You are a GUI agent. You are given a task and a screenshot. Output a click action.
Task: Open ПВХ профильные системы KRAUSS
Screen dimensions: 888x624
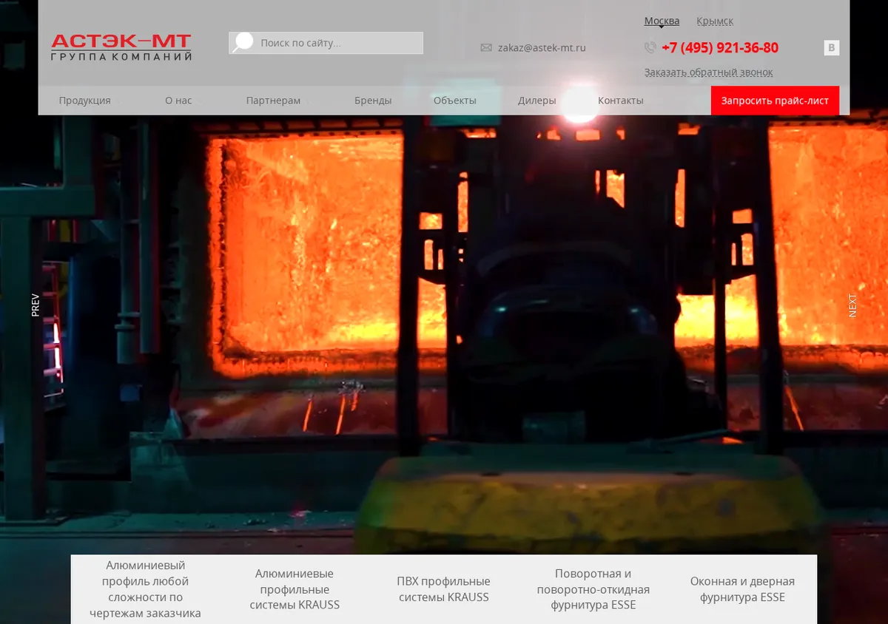click(444, 589)
